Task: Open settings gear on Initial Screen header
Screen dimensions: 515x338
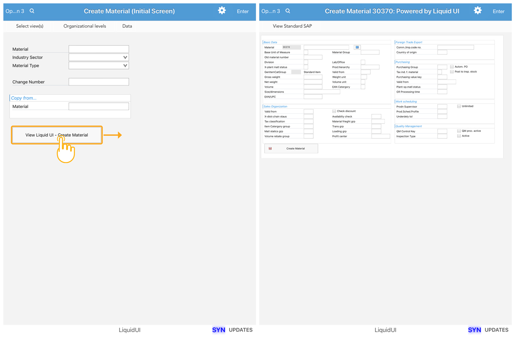Action: tap(222, 11)
